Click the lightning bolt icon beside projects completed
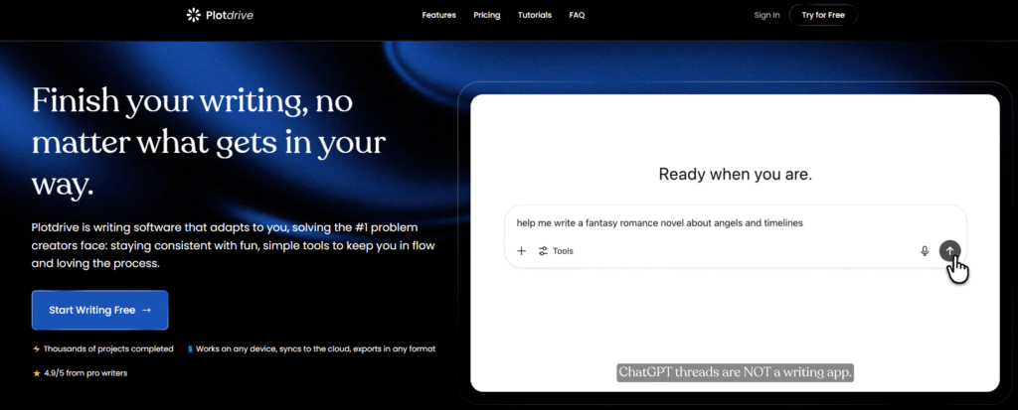The width and height of the screenshot is (1018, 410). 37,349
